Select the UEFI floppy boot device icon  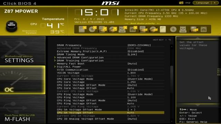[133, 29]
